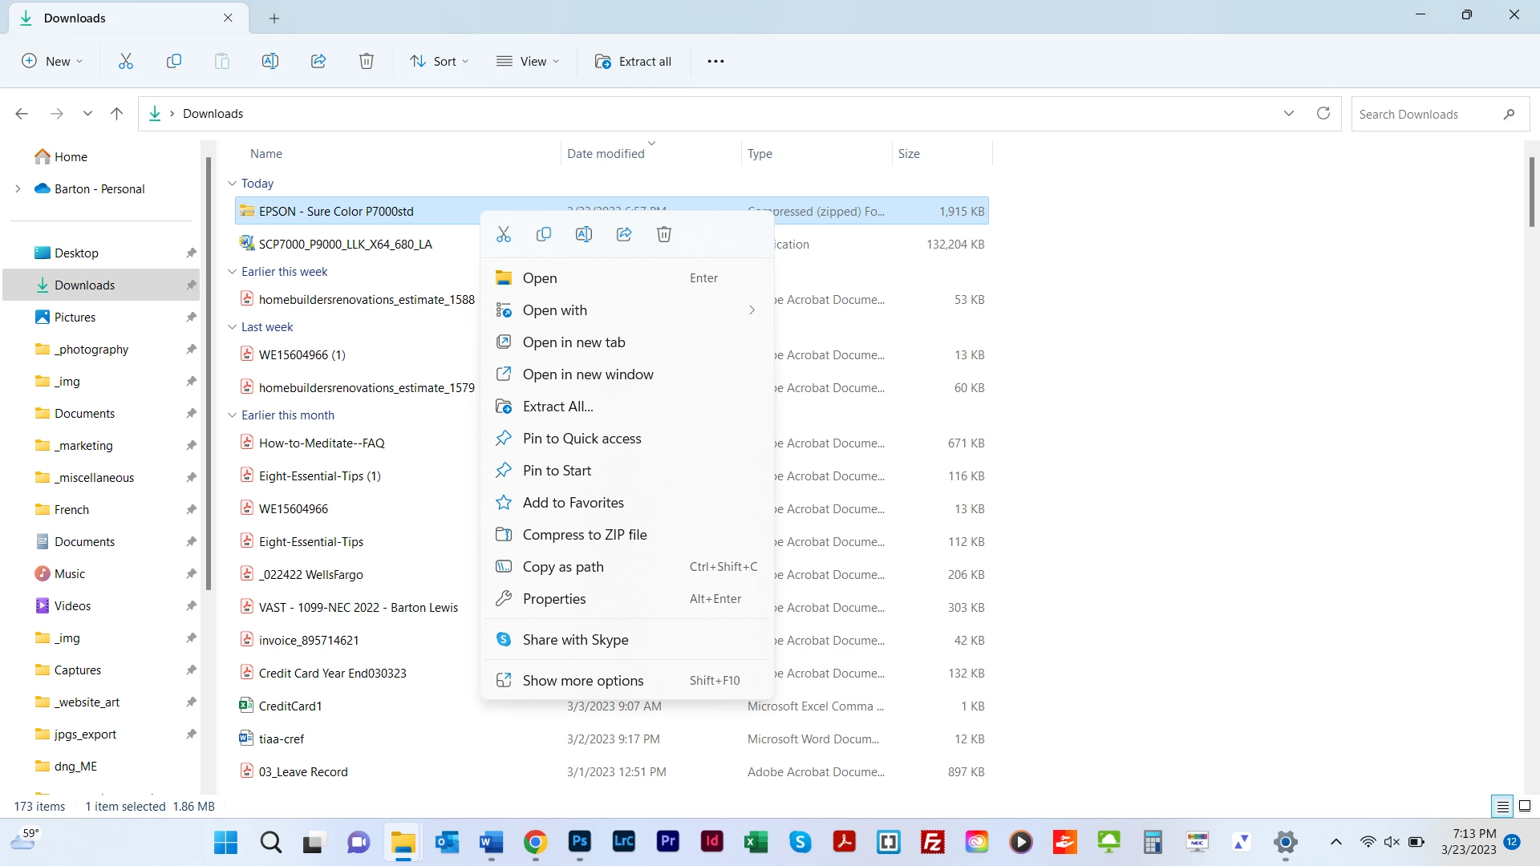Click the Rename icon in context menu
Viewport: 1540px width, 866px height.
584,234
